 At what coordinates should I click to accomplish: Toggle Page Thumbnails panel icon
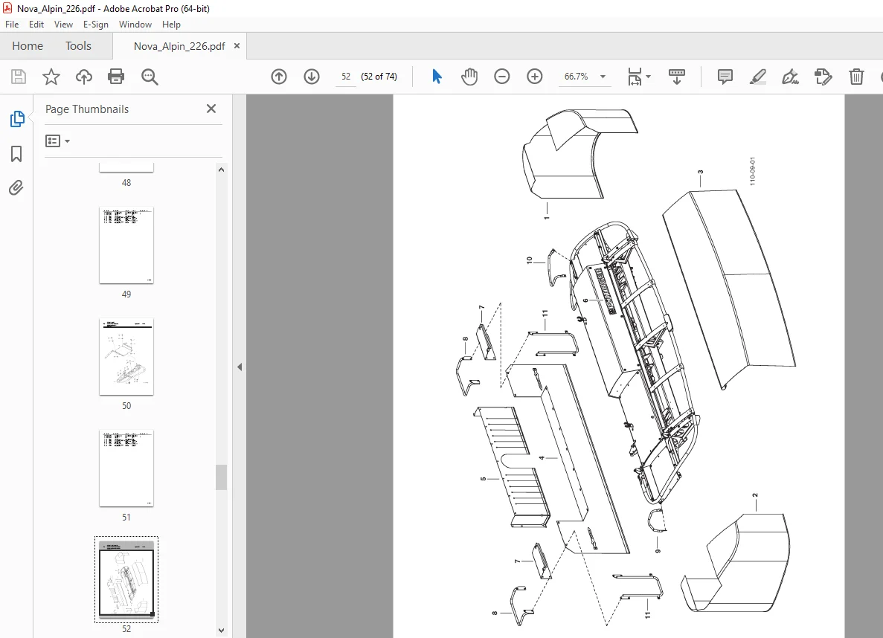click(17, 119)
